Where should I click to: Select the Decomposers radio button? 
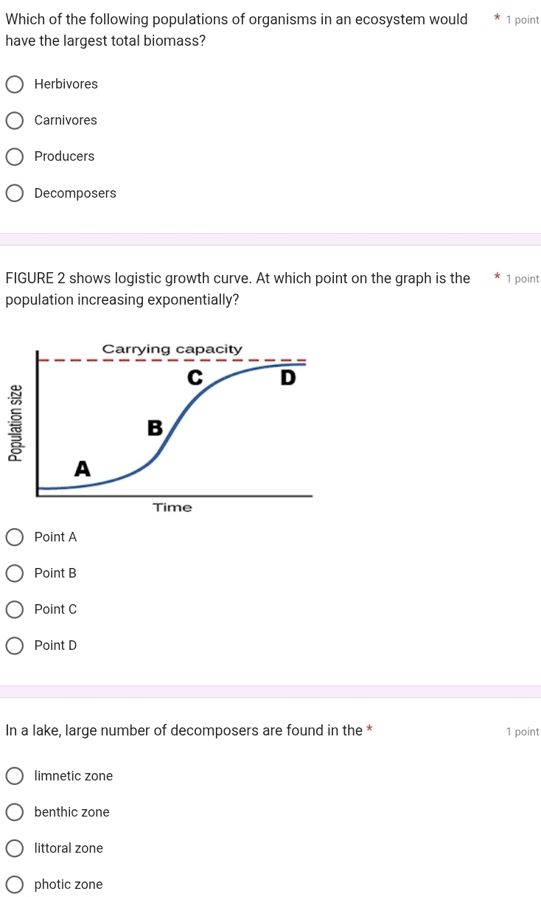[x=14, y=193]
